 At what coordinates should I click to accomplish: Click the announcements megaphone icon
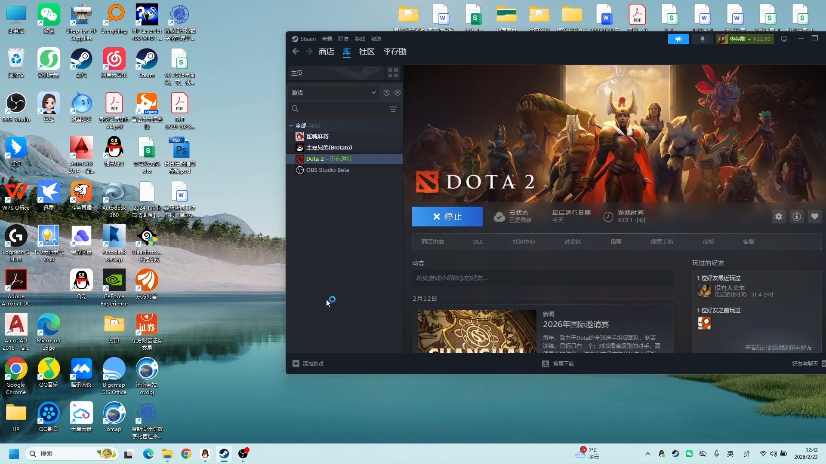pyautogui.click(x=678, y=39)
